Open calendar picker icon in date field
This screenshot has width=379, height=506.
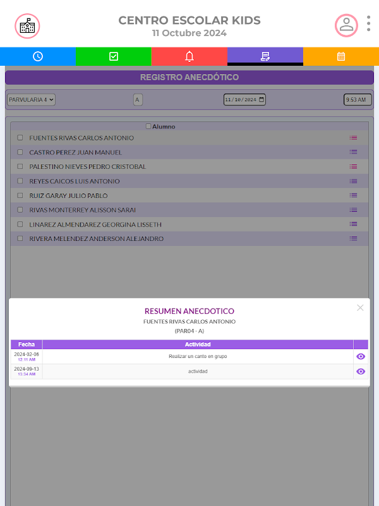pos(262,99)
